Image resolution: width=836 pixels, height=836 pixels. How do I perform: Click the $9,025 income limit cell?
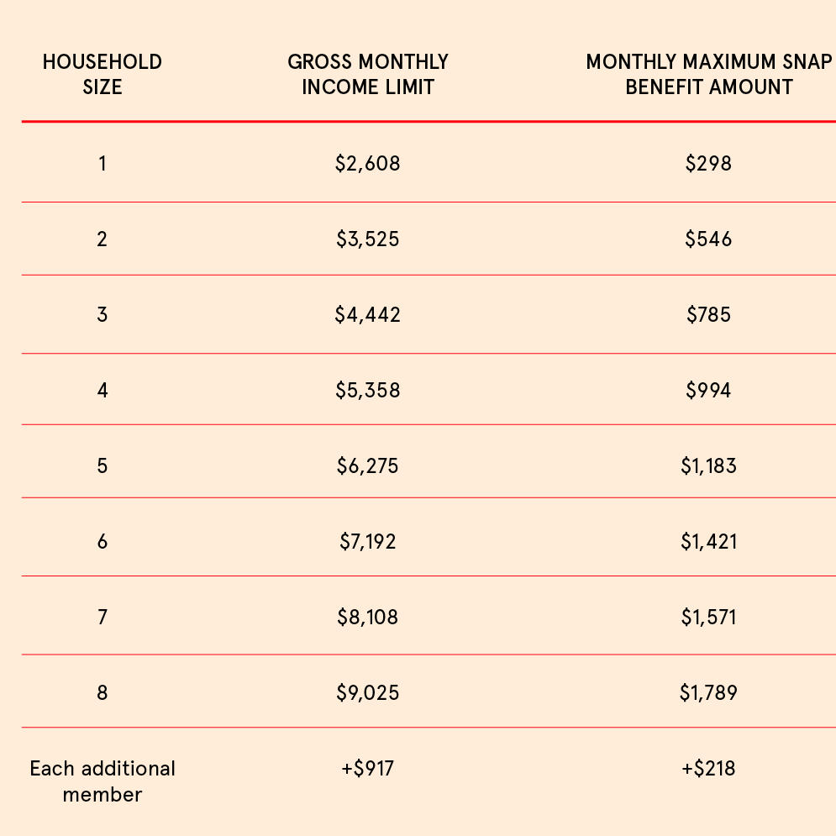click(368, 693)
